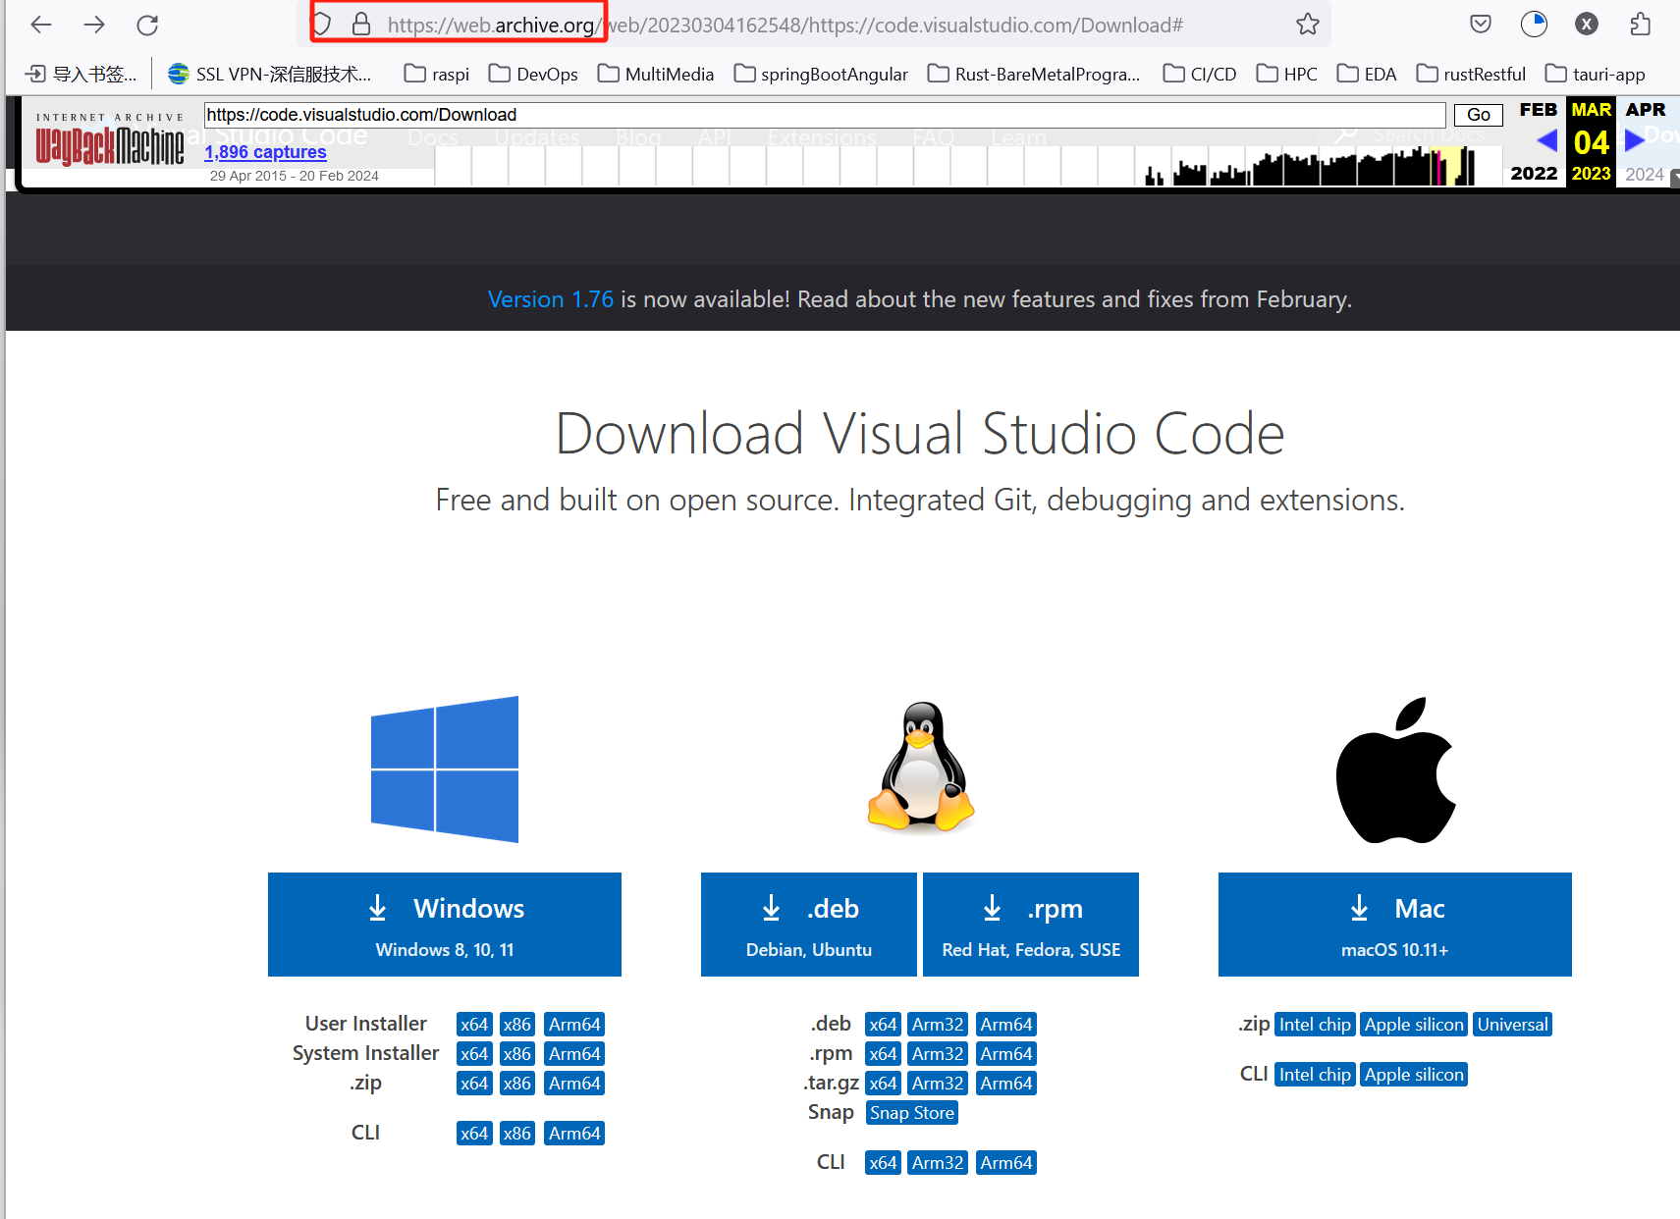
Task: Click the browser address bar URL
Action: point(786,25)
